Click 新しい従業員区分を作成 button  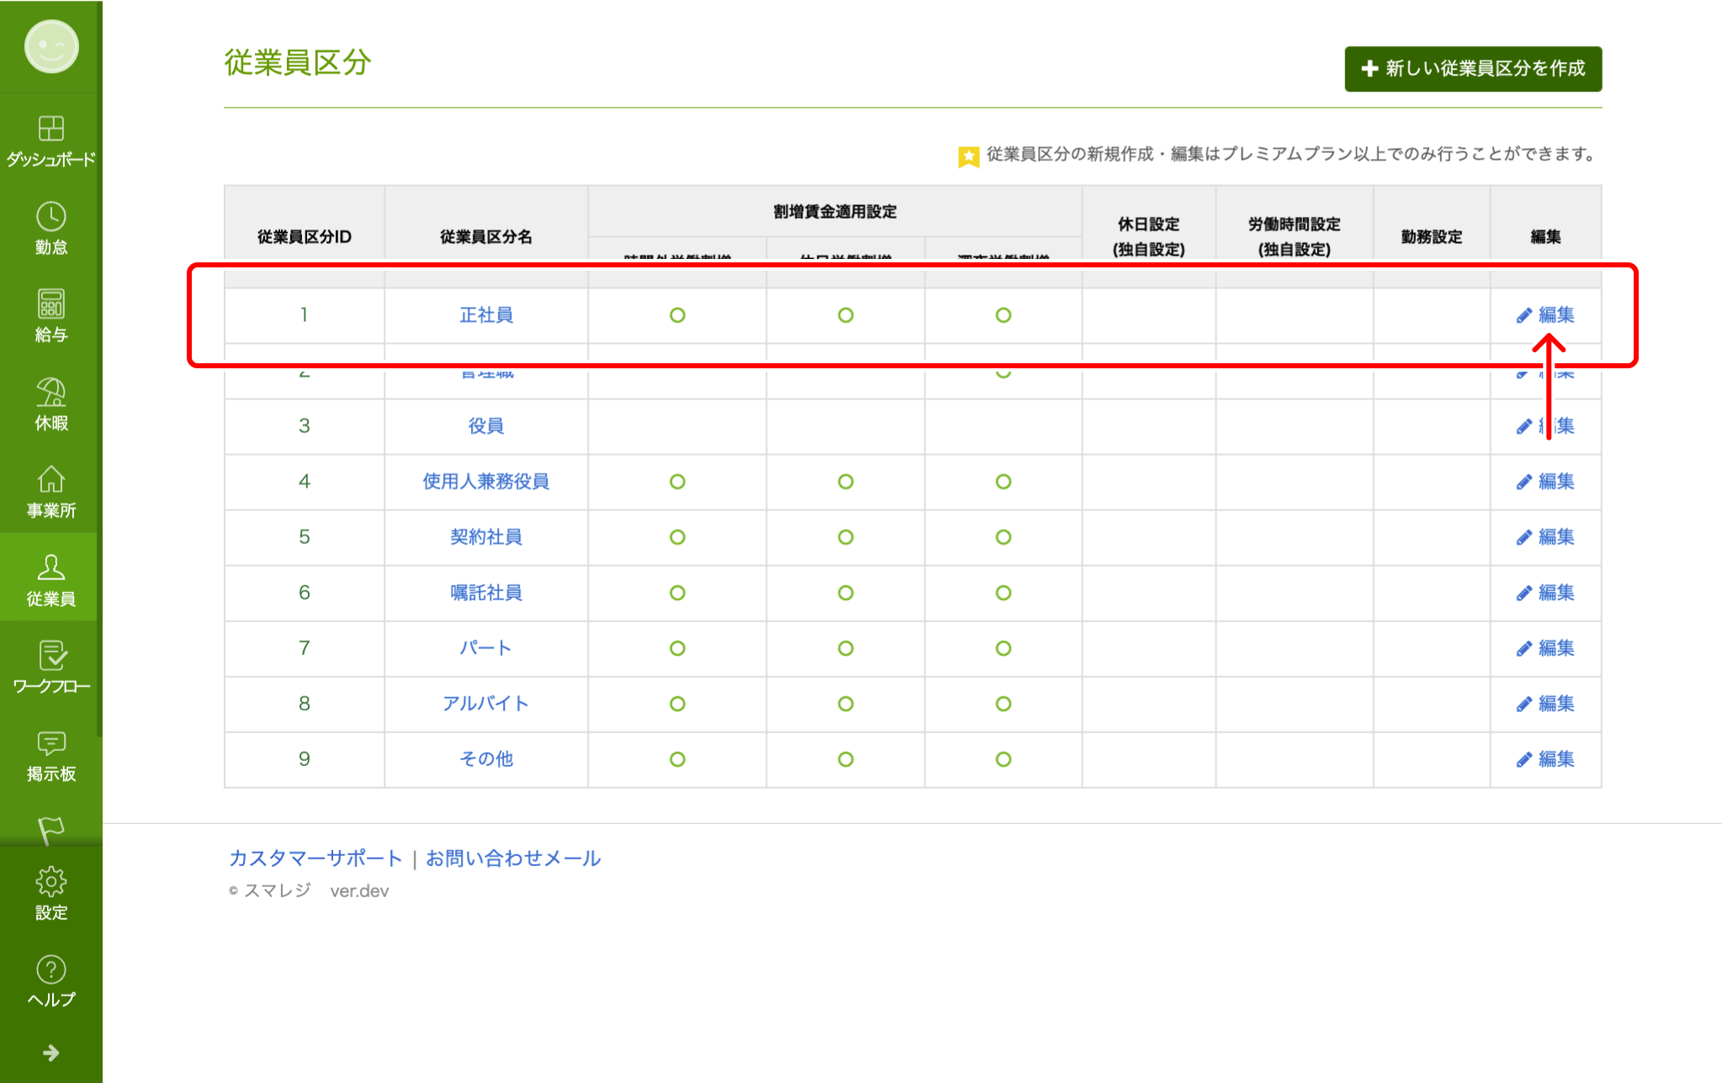(1472, 69)
